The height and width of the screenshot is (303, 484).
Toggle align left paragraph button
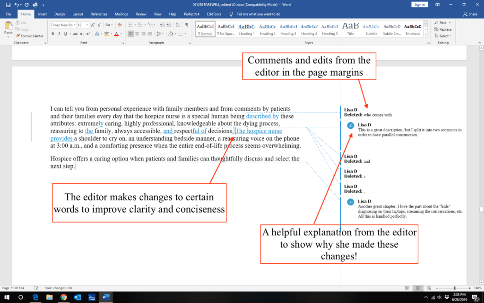tap(130, 34)
